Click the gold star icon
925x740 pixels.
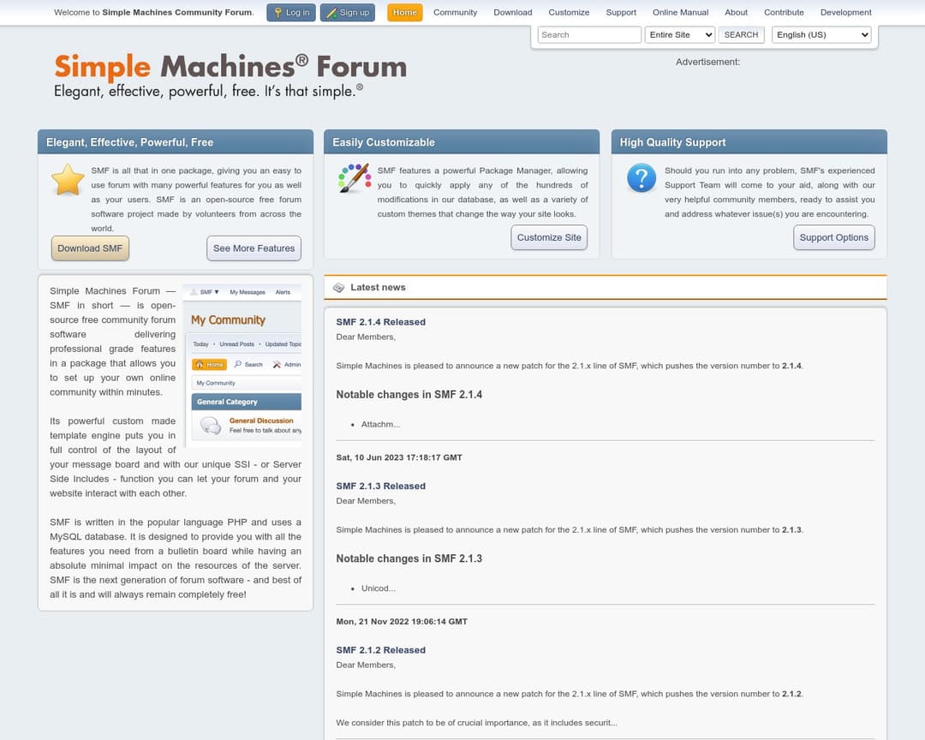[x=68, y=179]
